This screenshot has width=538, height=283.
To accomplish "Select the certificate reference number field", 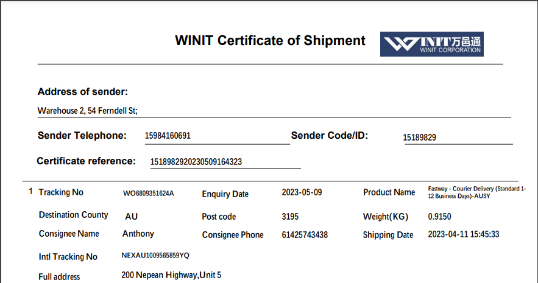I will 196,162.
